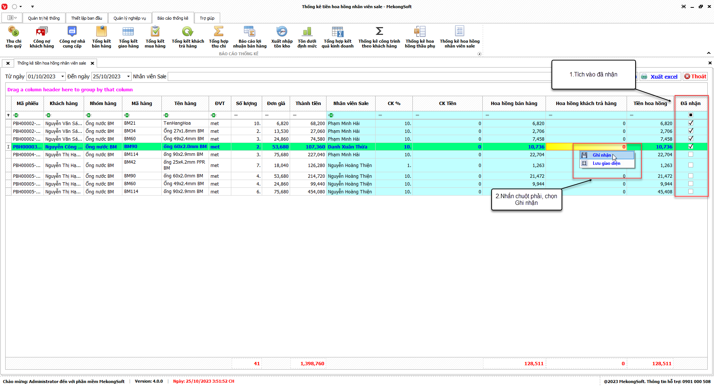Viewport: 714px width, 386px height.
Task: Open Tồn dưới định mức report
Action: tap(307, 37)
